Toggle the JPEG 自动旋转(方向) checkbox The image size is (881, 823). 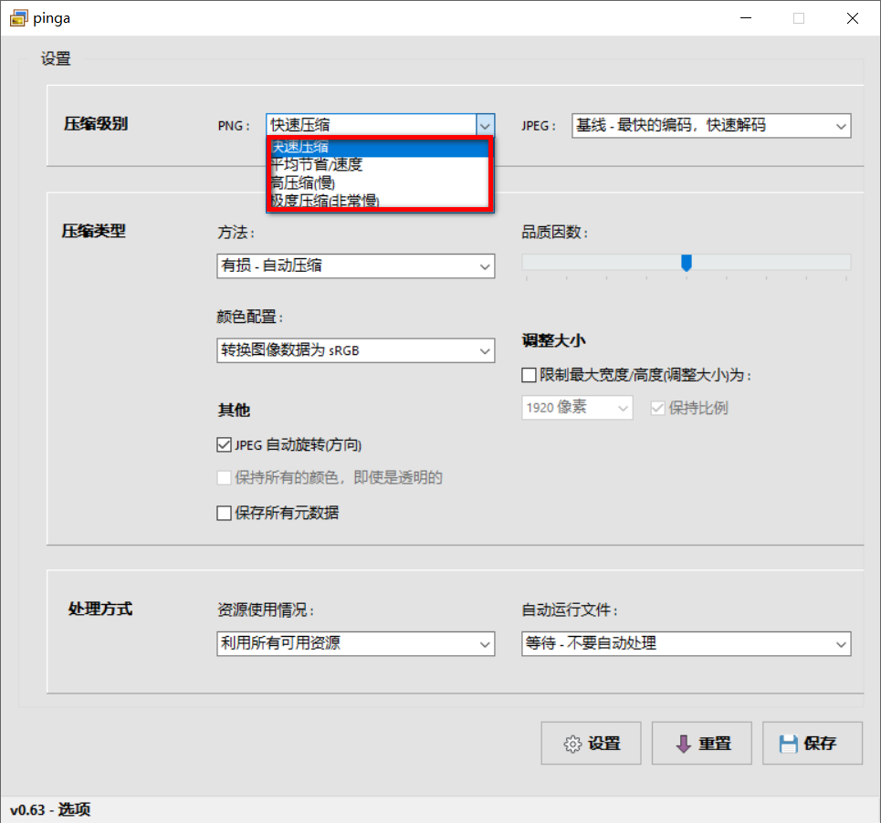pyautogui.click(x=223, y=444)
